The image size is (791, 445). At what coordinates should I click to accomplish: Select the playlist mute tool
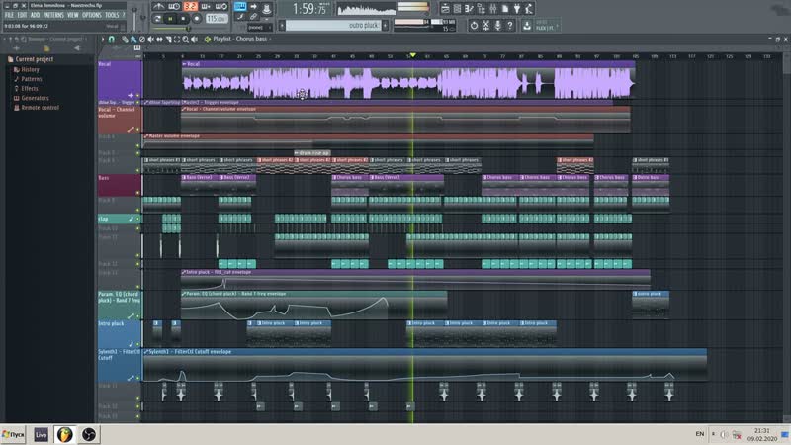pyautogui.click(x=151, y=39)
